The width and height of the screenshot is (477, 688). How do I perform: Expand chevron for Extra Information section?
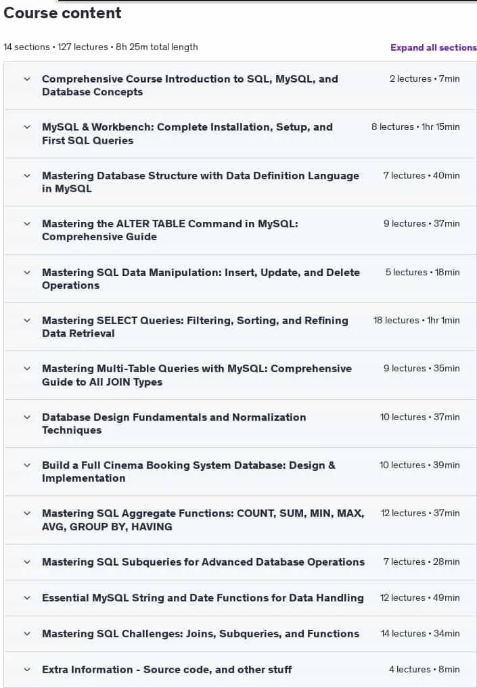pos(27,670)
